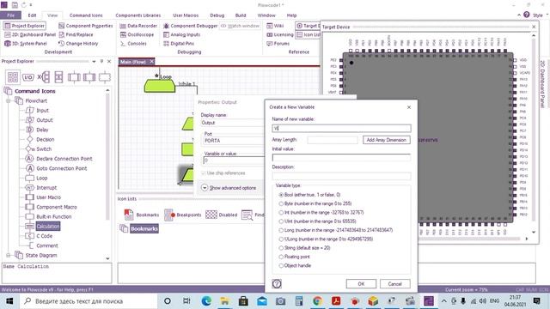Open help in Create a New Variable dialog
The width and height of the screenshot is (550, 309).
pyautogui.click(x=277, y=284)
